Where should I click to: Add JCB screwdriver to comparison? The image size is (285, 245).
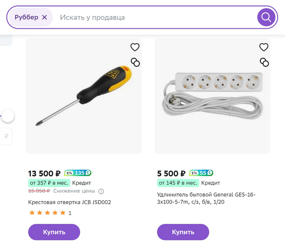[x=135, y=62]
